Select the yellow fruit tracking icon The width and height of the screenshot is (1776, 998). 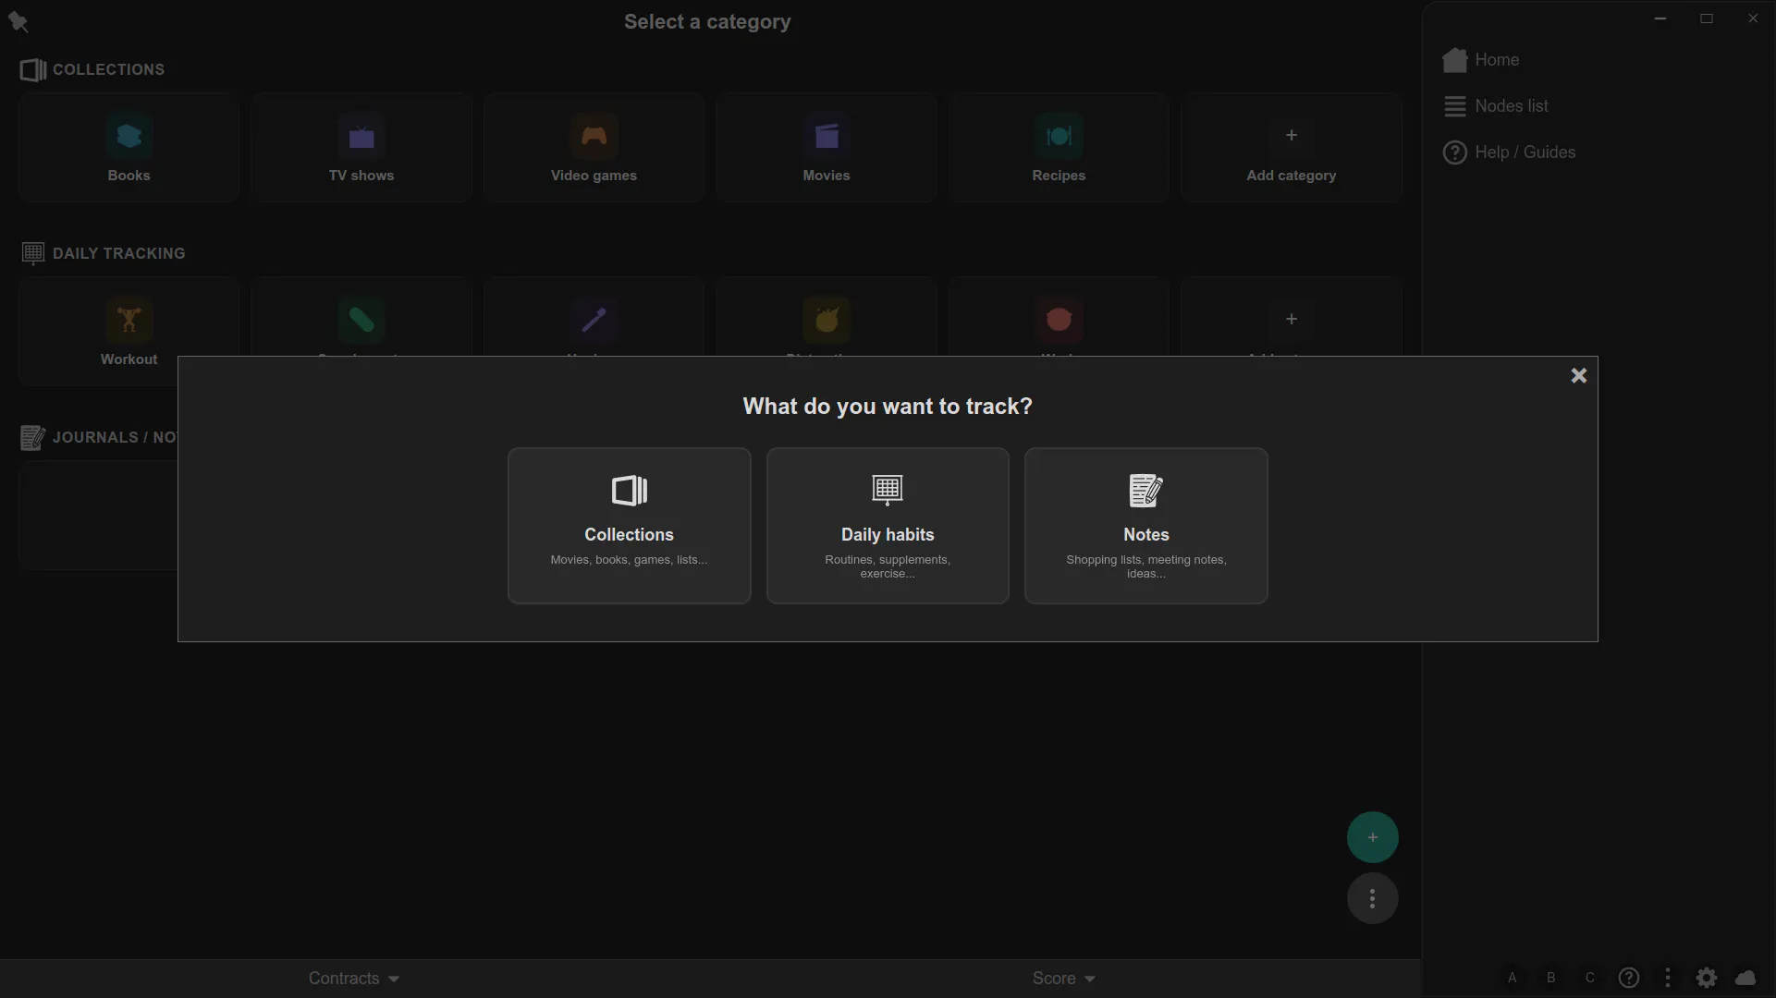click(827, 320)
